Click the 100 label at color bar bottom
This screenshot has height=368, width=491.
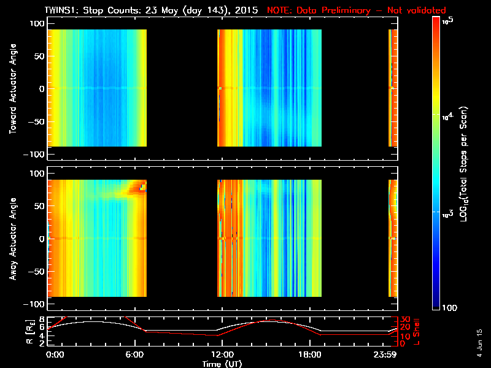450,308
